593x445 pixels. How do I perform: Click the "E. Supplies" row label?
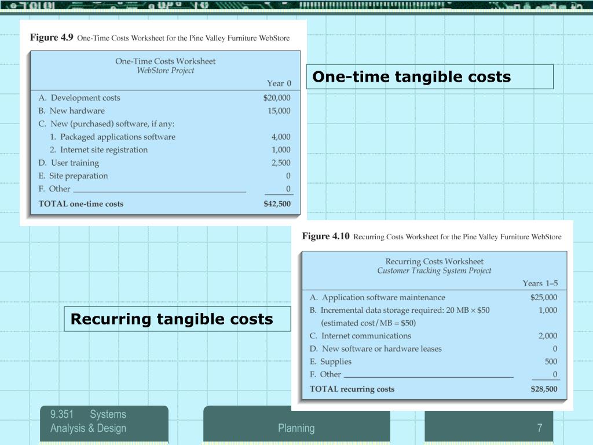(x=331, y=362)
